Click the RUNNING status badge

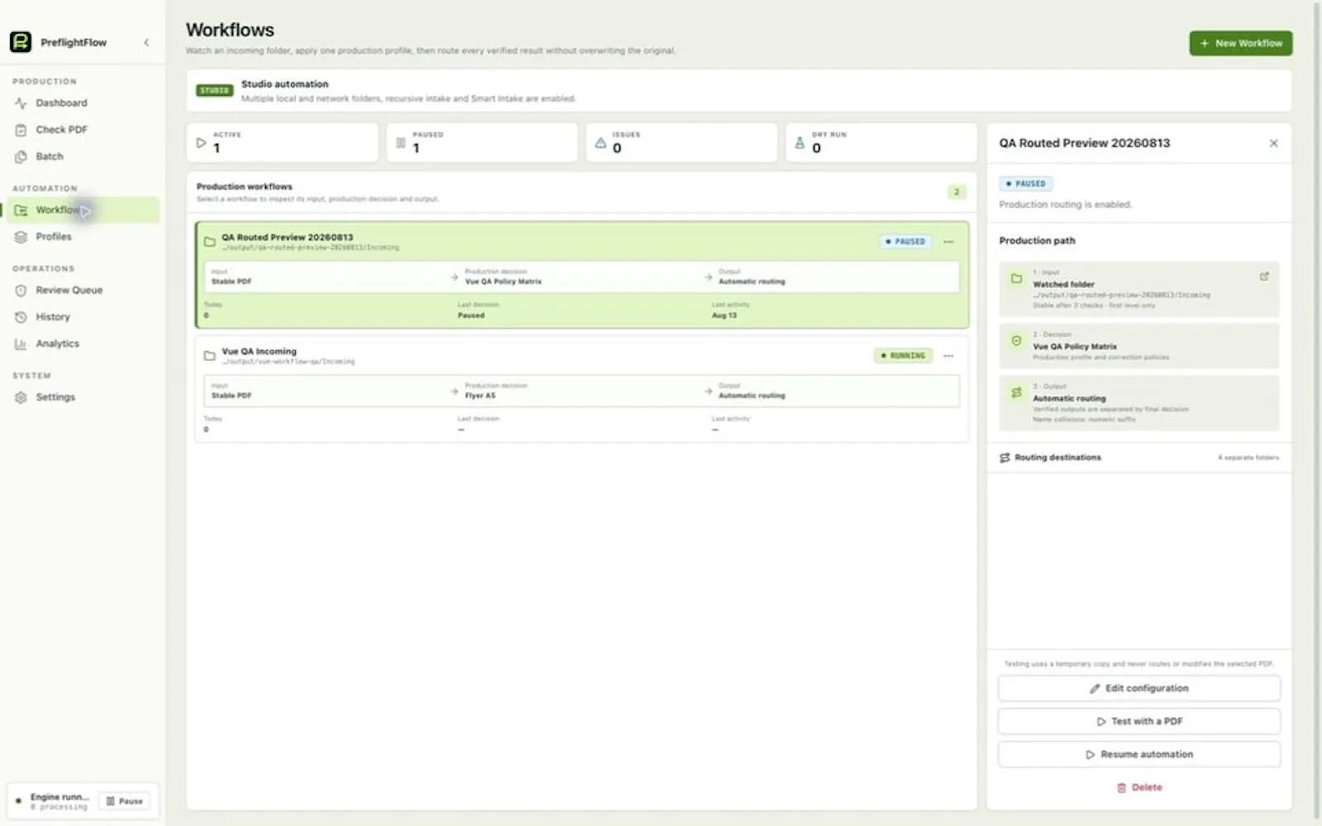(903, 356)
